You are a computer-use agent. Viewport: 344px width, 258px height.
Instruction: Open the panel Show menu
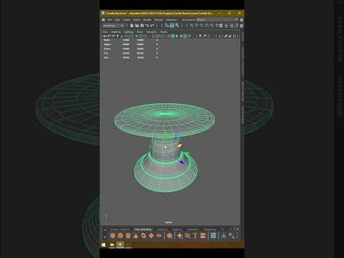(x=140, y=32)
